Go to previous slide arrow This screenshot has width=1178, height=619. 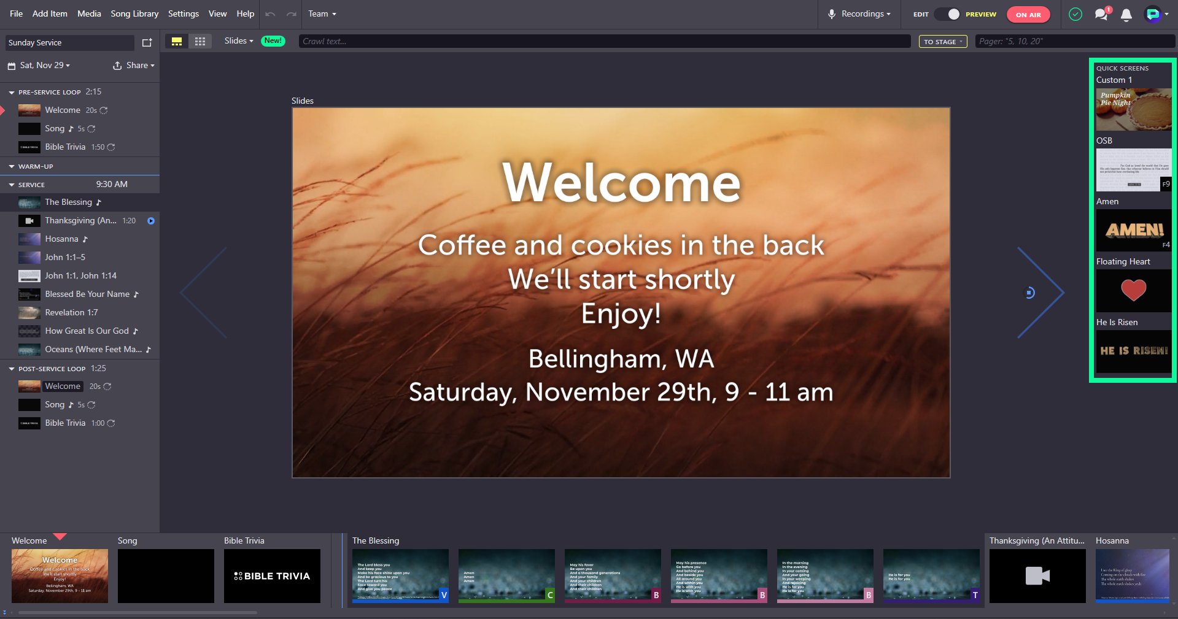tap(204, 293)
